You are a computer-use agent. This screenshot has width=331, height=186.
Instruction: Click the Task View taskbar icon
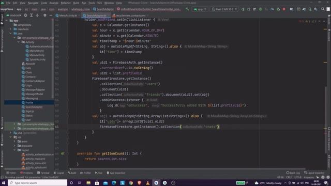(80, 183)
